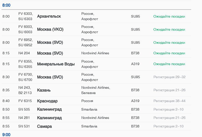Click Регистрация 38–44 status for Краснодар

tap(169, 101)
